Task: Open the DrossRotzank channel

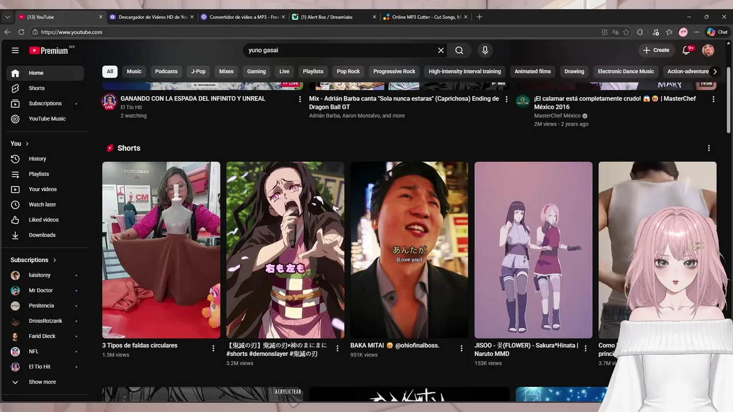Action: [45, 321]
